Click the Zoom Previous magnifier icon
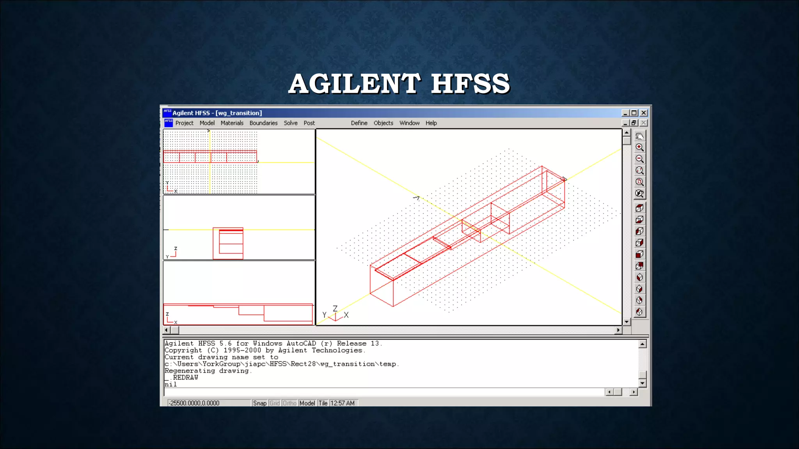799x449 pixels. 639,193
